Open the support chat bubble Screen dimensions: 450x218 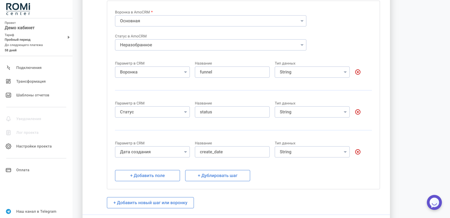(x=434, y=202)
